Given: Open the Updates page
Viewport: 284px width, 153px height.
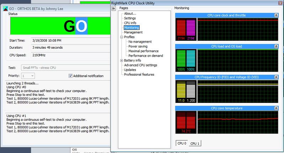Looking at the screenshot, I should [x=130, y=70].
